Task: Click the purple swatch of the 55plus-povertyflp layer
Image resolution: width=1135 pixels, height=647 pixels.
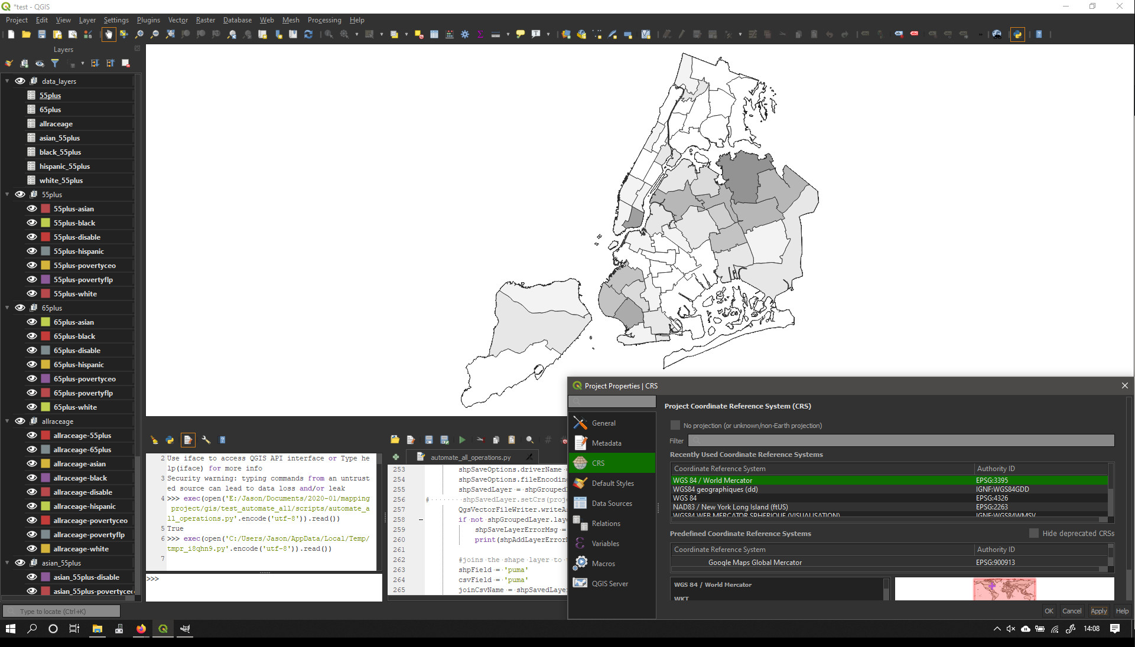Action: coord(45,279)
